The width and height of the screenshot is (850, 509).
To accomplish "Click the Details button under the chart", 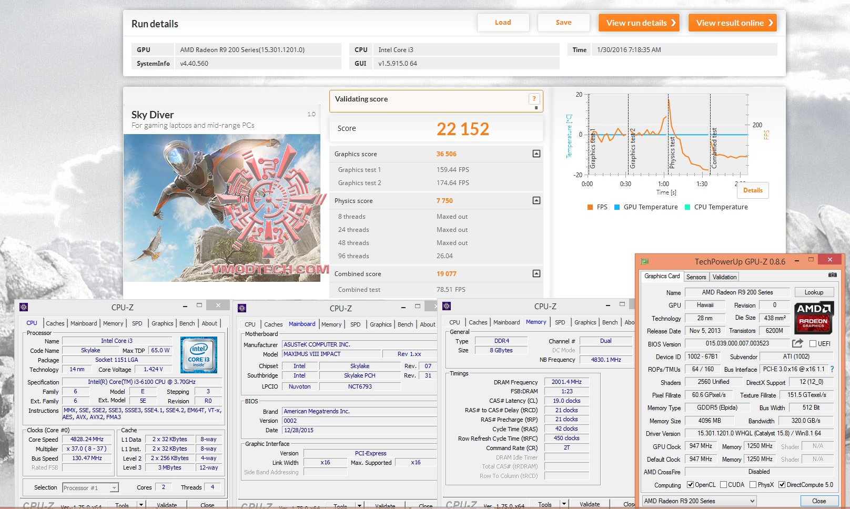I will click(753, 190).
